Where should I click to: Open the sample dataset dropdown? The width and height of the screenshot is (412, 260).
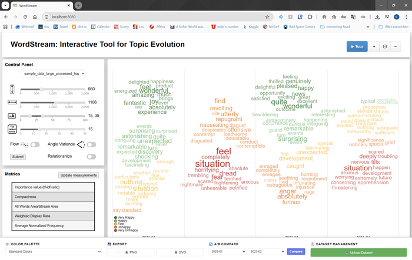[x=54, y=73]
